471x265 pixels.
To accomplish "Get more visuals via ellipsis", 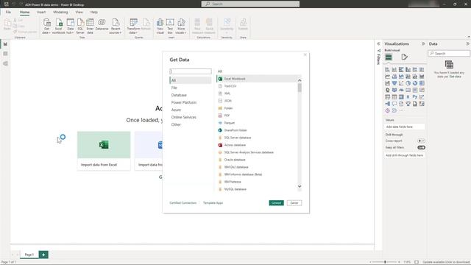I will [401, 110].
